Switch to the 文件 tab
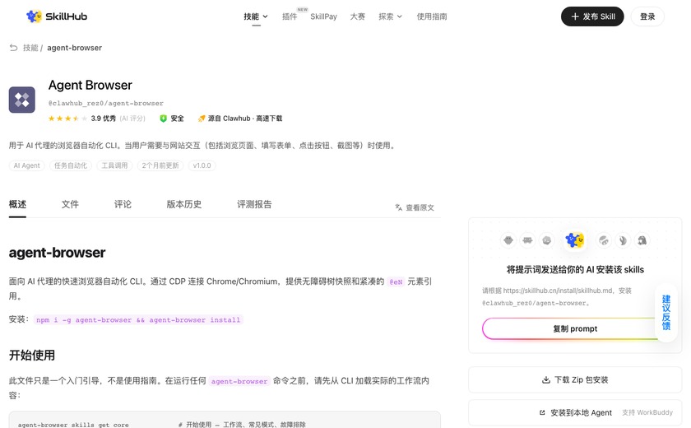 click(x=70, y=204)
